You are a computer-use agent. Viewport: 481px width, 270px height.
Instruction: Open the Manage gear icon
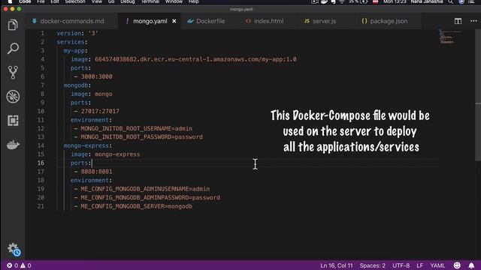(x=14, y=249)
